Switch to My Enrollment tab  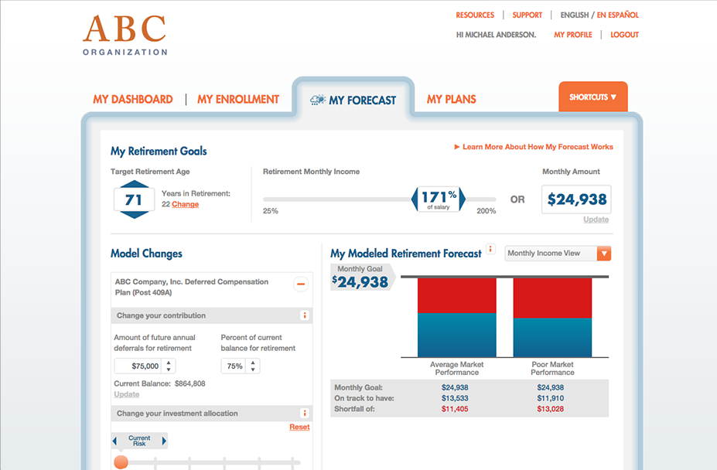pos(238,99)
